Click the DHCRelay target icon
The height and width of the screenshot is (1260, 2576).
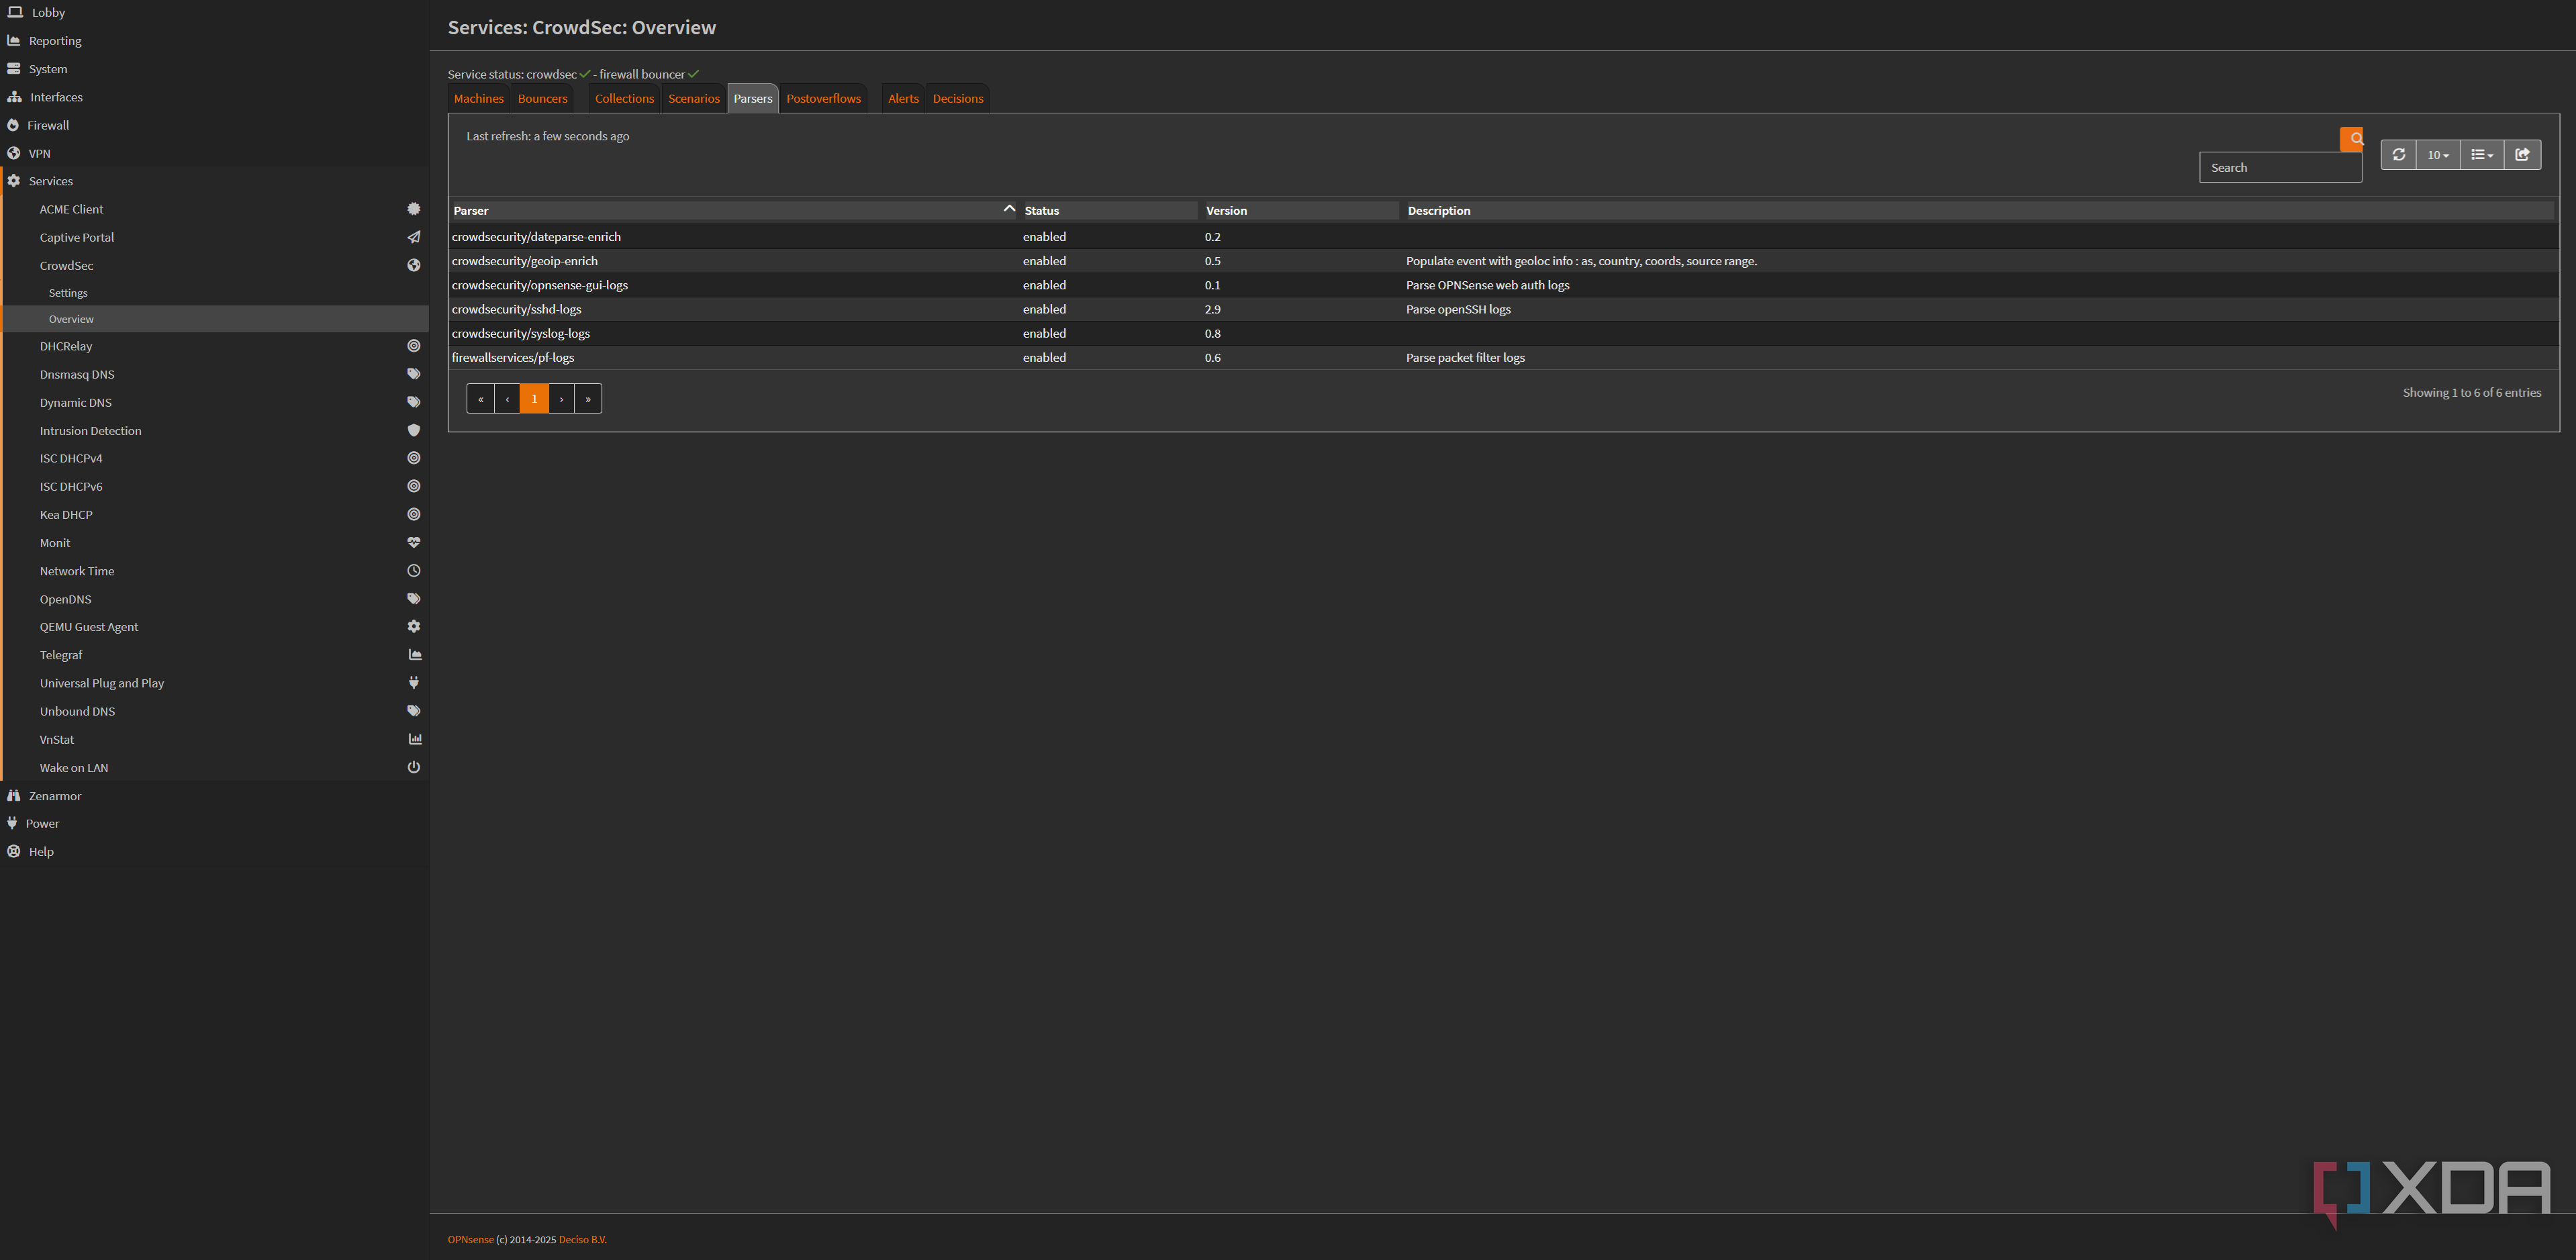pos(414,346)
